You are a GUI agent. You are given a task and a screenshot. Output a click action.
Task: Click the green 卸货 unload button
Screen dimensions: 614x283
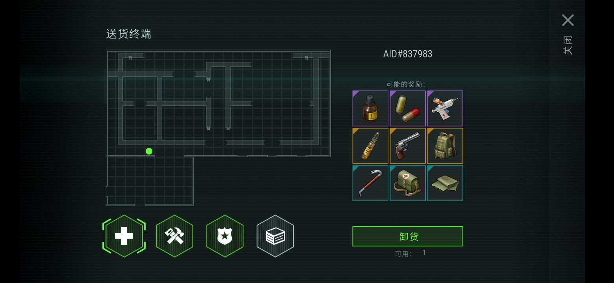click(x=408, y=236)
